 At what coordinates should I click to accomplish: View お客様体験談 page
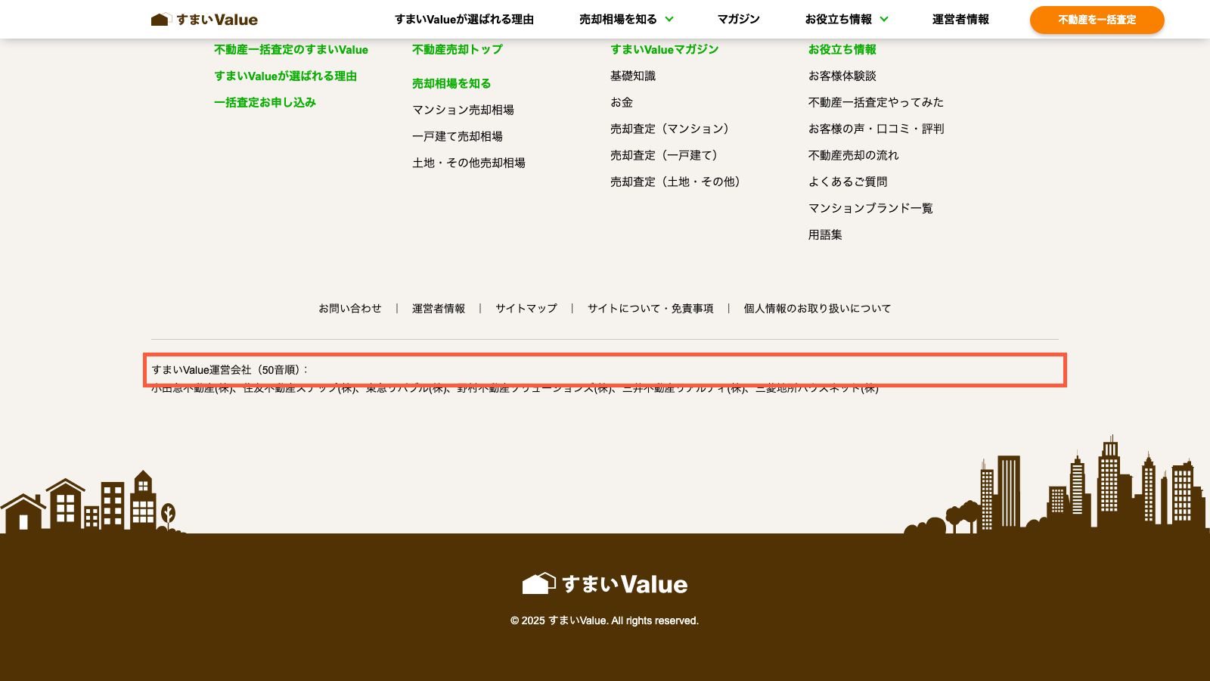pos(842,76)
